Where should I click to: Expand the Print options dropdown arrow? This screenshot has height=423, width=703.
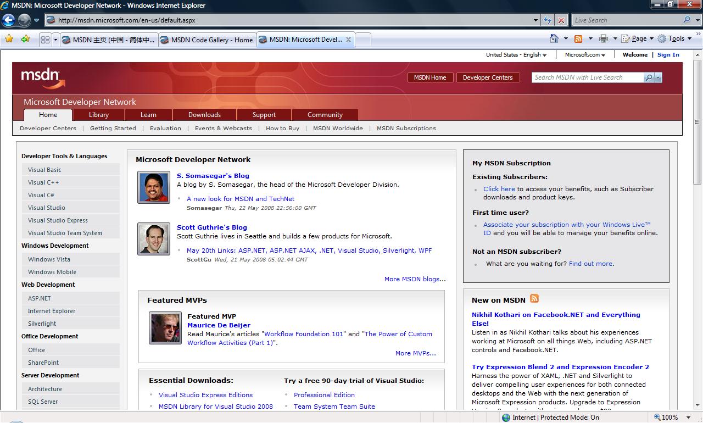coord(615,38)
